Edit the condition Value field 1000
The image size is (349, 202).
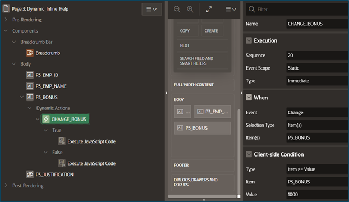(318, 195)
